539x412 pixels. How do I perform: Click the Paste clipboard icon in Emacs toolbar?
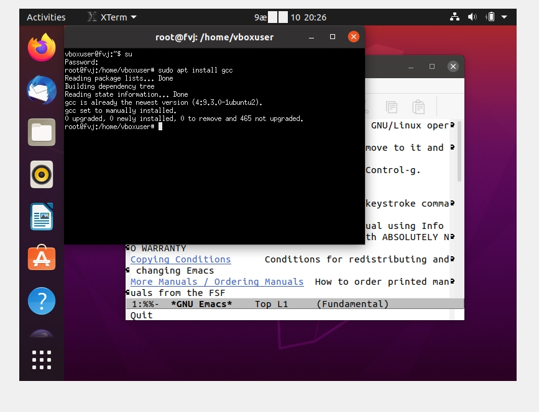(x=418, y=107)
